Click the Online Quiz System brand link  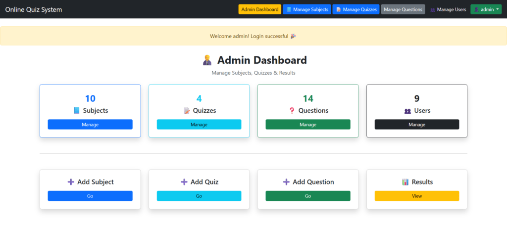(34, 9)
